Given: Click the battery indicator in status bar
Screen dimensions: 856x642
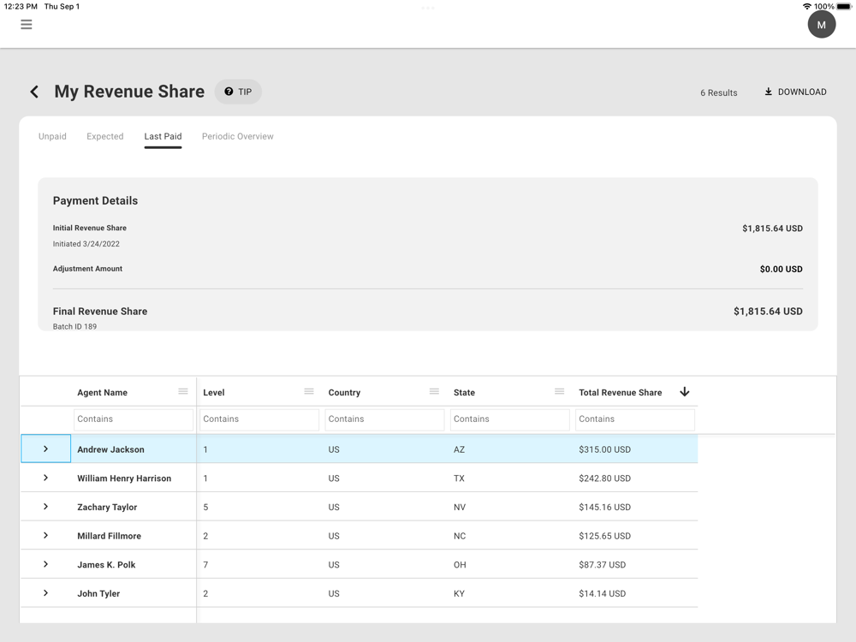Looking at the screenshot, I should (x=843, y=7).
